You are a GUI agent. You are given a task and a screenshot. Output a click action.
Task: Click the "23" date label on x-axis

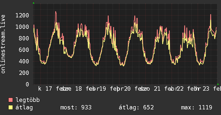206,89
